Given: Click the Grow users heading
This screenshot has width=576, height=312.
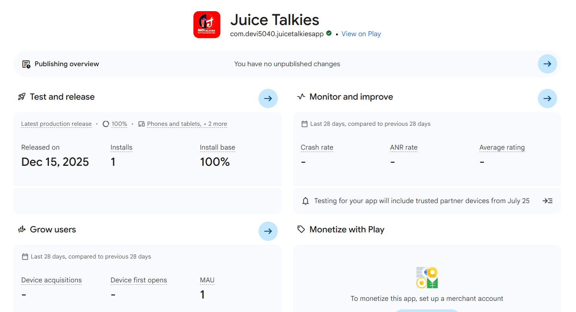Looking at the screenshot, I should click(x=53, y=230).
